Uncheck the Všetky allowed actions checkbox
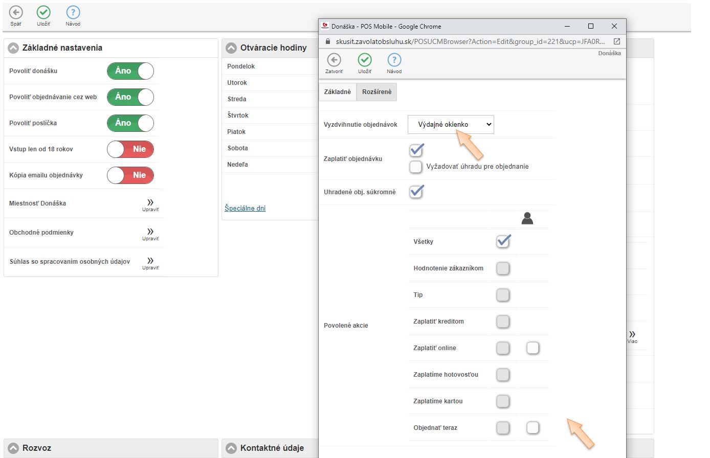The width and height of the screenshot is (710, 458). (503, 241)
